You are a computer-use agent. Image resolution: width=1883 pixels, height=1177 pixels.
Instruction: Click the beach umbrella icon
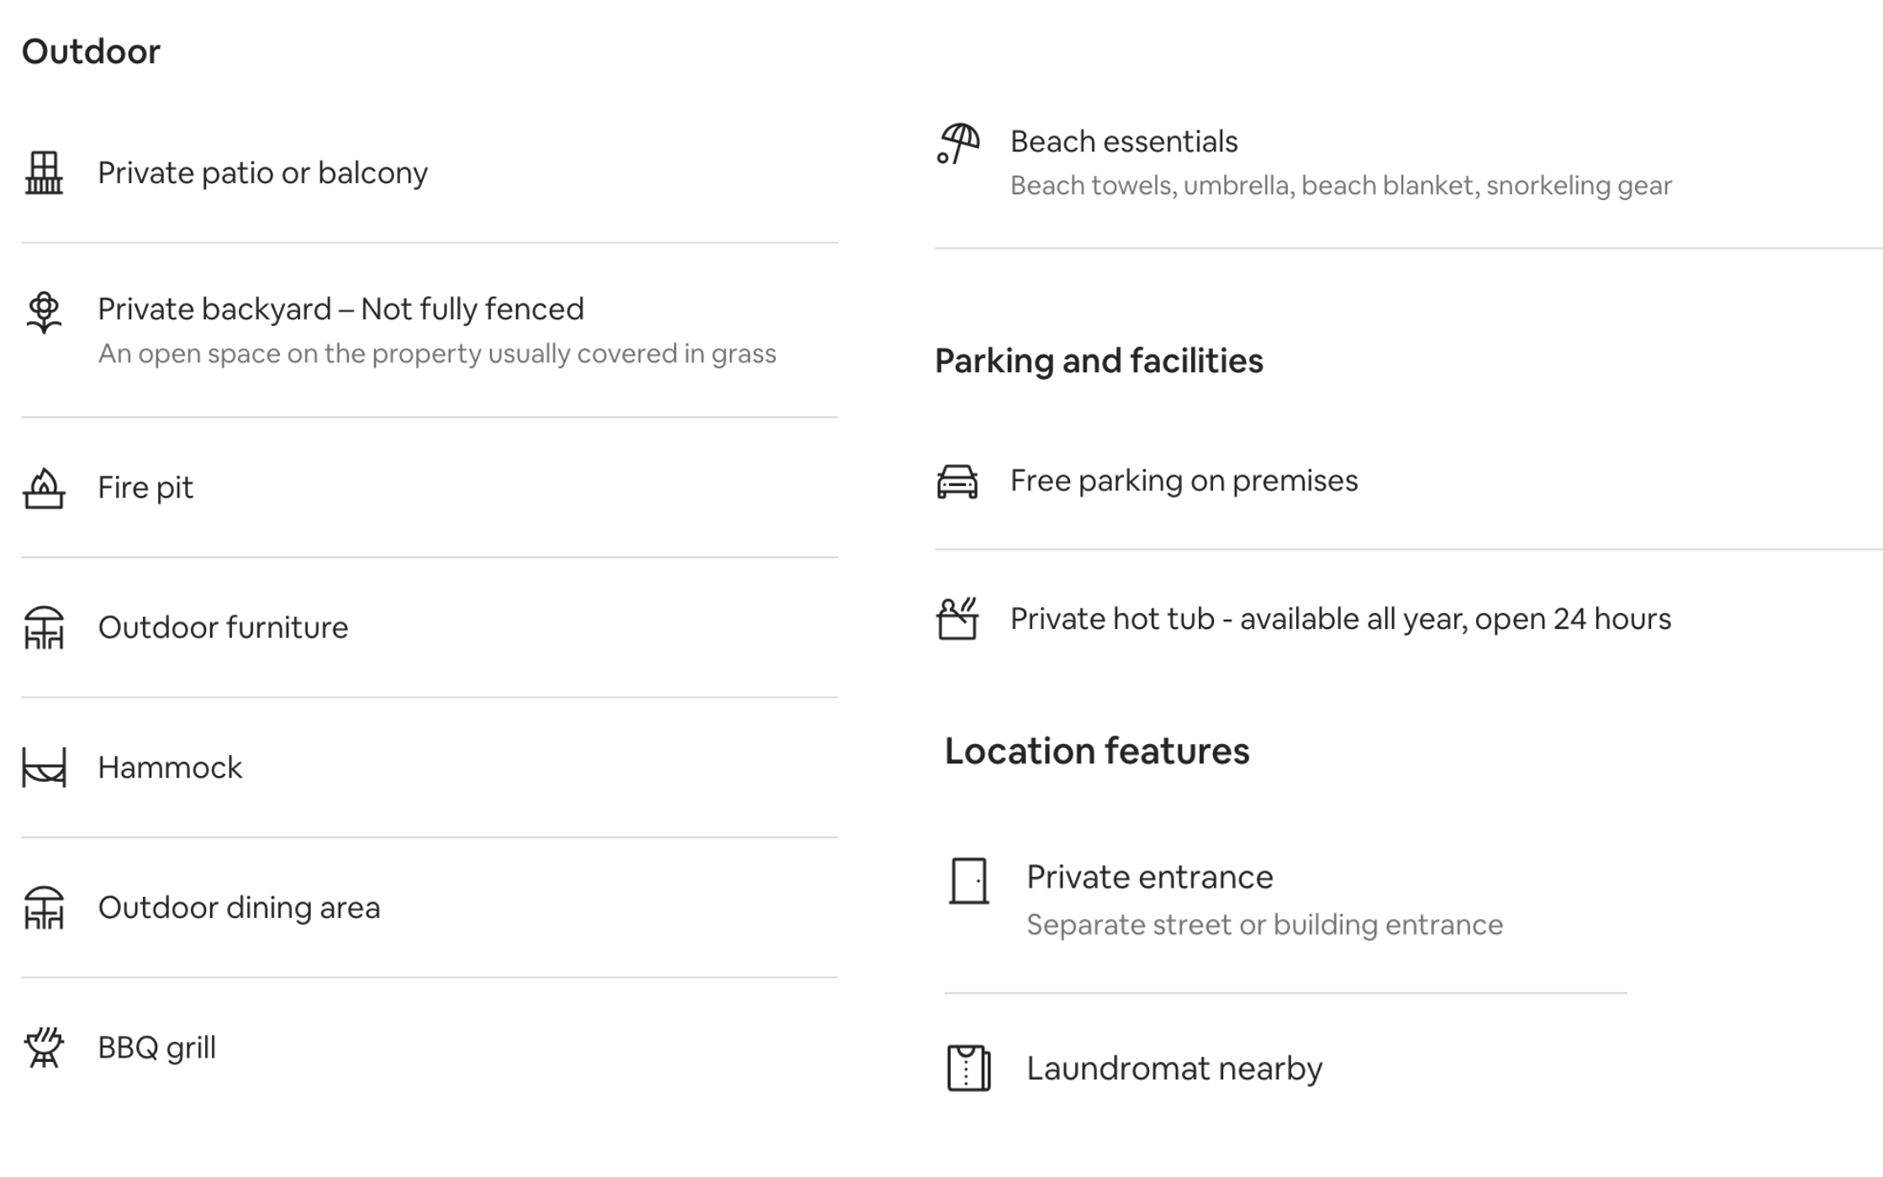click(958, 144)
